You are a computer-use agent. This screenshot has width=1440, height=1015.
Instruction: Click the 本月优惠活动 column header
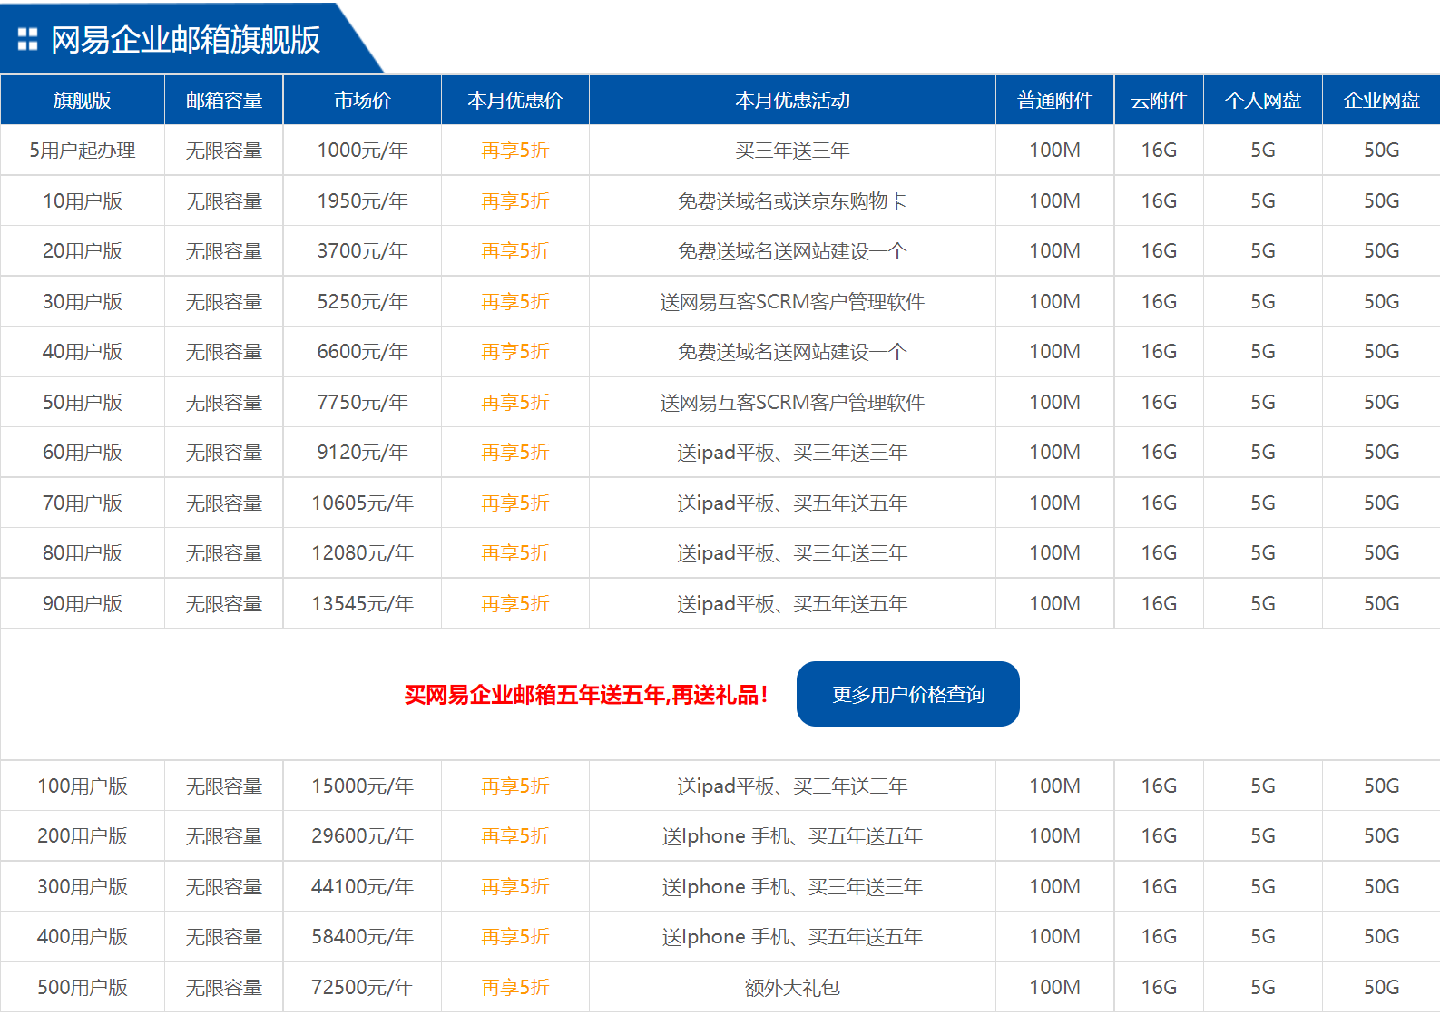792,101
